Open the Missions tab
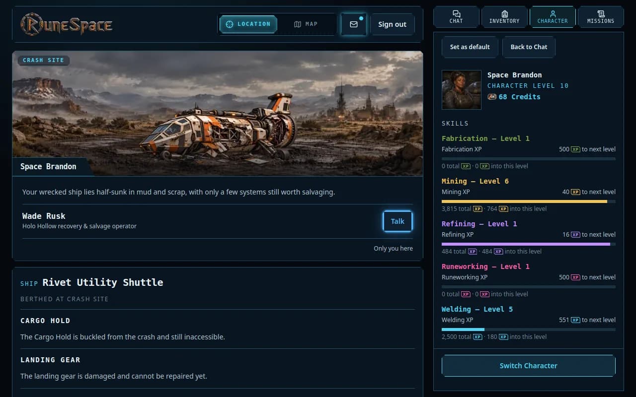The image size is (636, 397). coord(601,17)
